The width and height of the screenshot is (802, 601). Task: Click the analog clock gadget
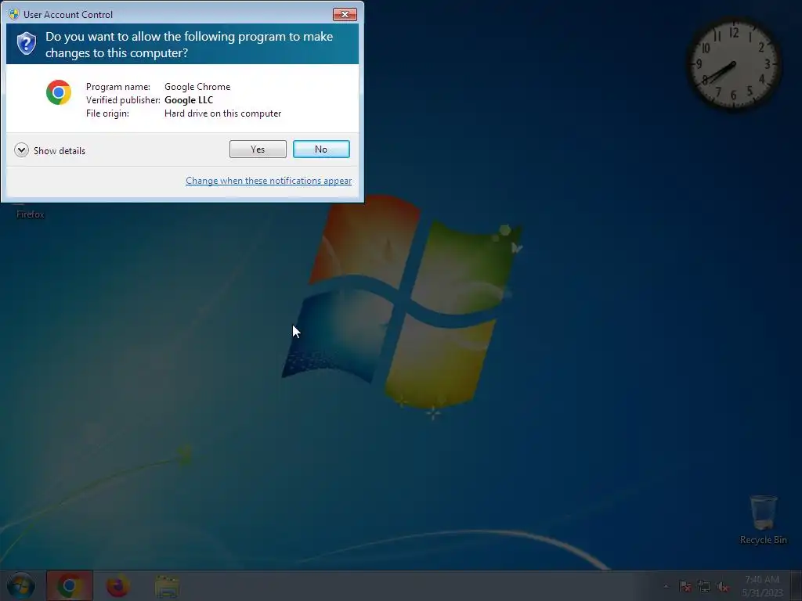(x=733, y=64)
